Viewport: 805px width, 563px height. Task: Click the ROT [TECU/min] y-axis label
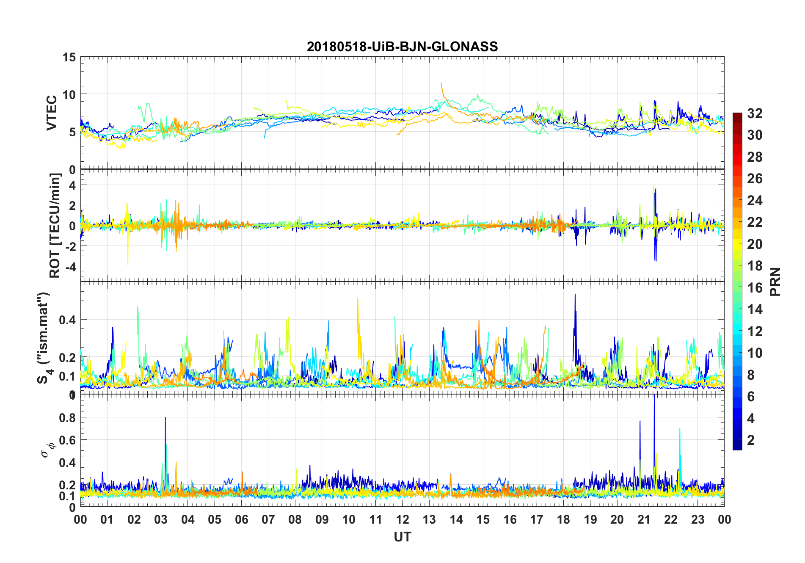coord(55,226)
